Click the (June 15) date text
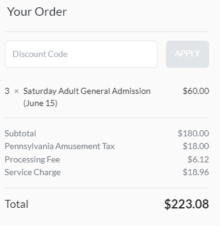The width and height of the screenshot is (220, 226). tap(40, 104)
